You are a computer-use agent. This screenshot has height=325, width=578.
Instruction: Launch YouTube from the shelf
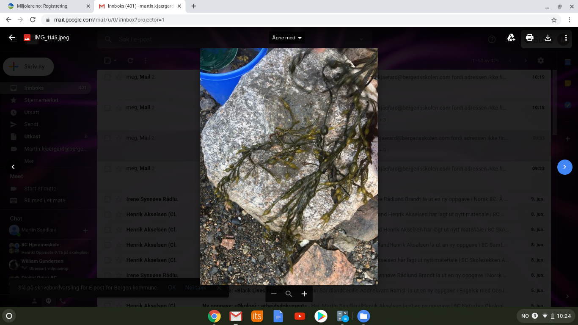point(300,316)
